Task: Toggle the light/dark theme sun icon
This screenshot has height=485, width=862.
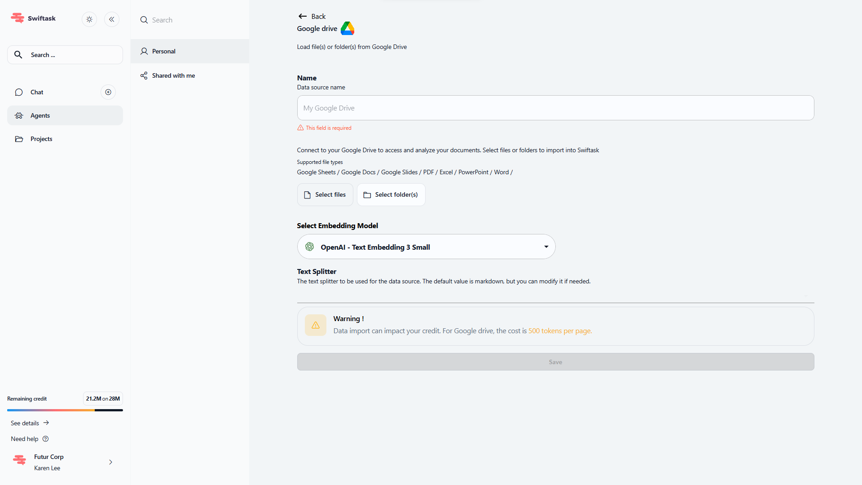Action: (89, 19)
